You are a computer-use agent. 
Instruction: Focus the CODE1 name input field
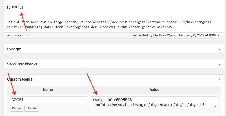48,100
